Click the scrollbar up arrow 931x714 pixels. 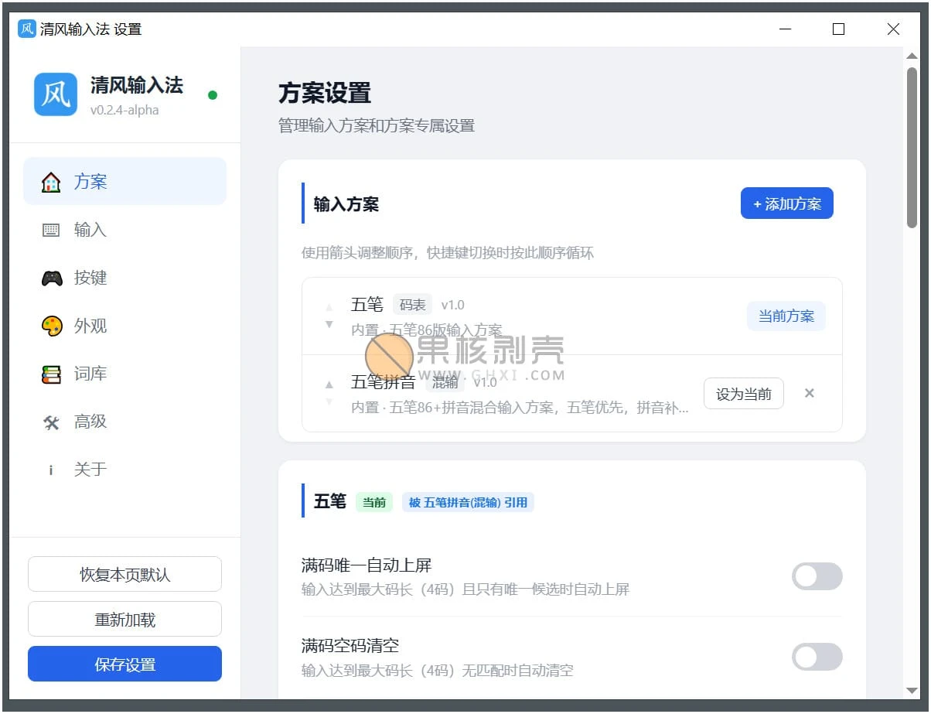[x=912, y=56]
